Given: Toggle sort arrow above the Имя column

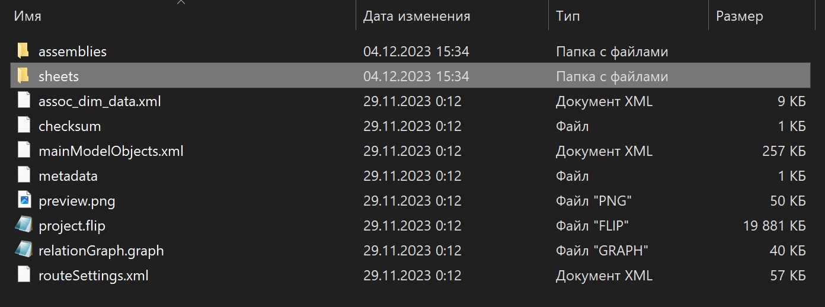Looking at the screenshot, I should click(181, 2).
